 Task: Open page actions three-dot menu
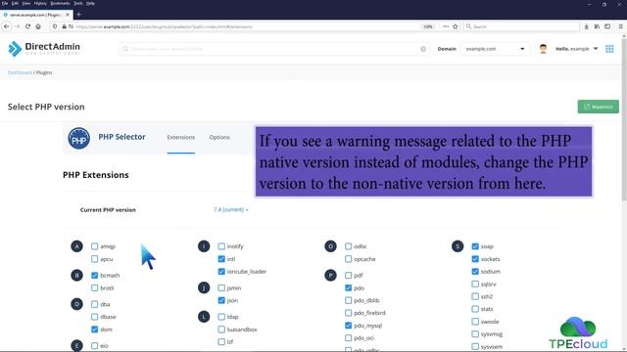(x=446, y=26)
